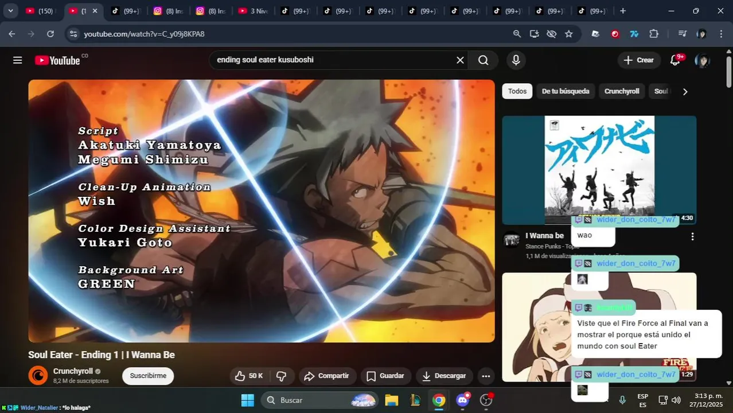The height and width of the screenshot is (413, 733).
Task: Open File Explorer from the taskbar
Action: coord(391,400)
